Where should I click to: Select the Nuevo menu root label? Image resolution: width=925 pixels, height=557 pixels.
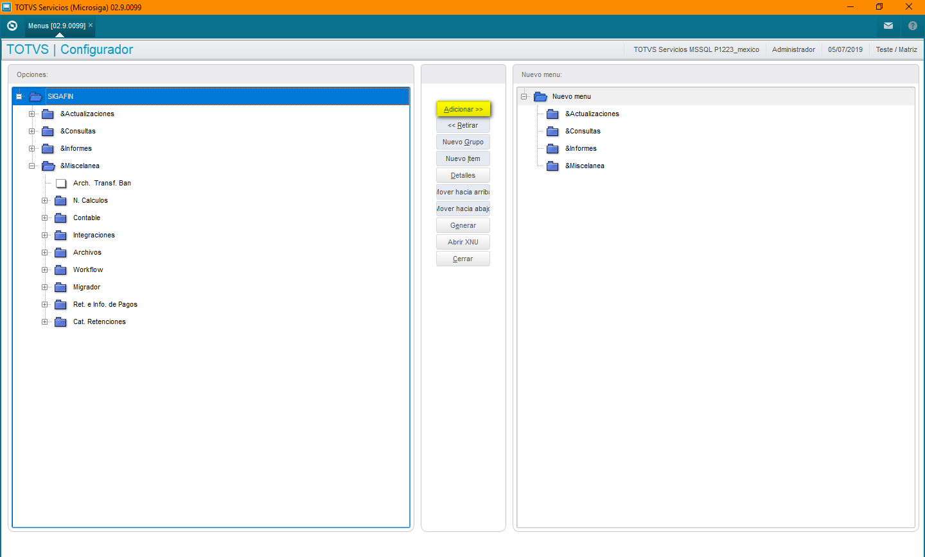pyautogui.click(x=572, y=96)
